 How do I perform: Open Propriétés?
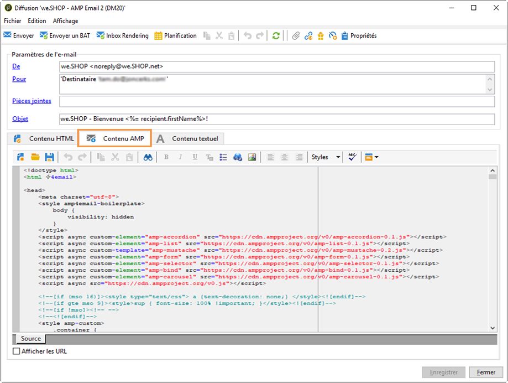coord(359,35)
